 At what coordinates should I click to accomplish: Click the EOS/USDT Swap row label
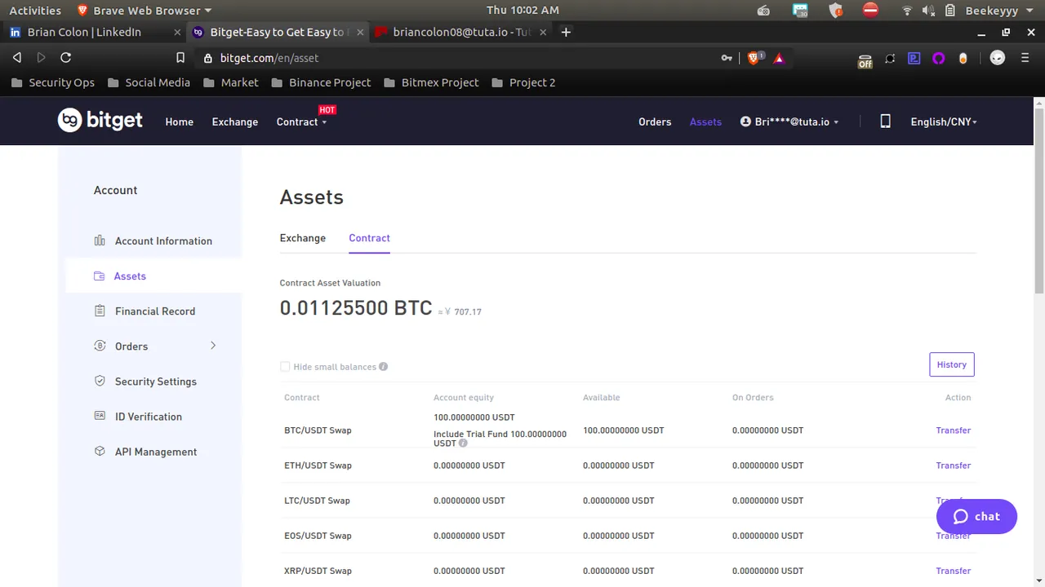(x=318, y=536)
